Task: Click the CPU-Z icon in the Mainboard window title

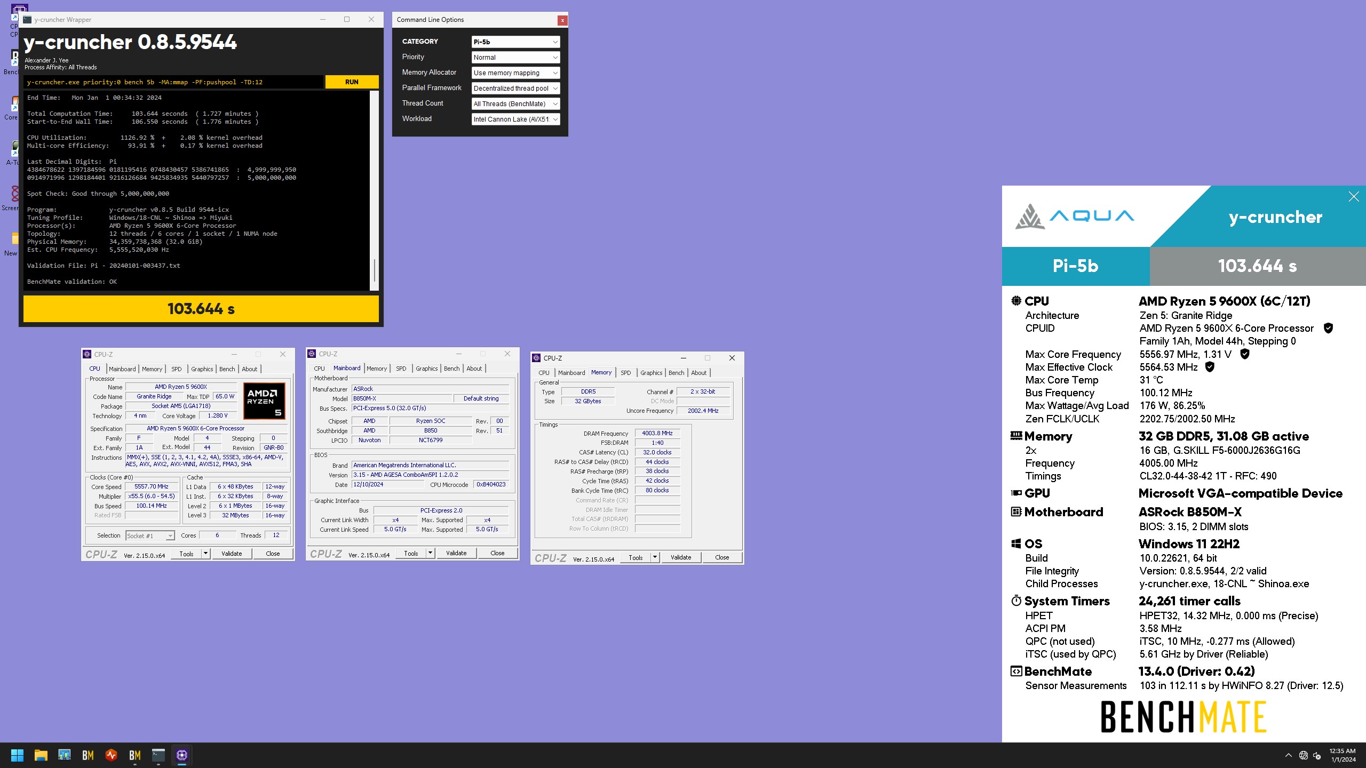Action: (x=312, y=354)
